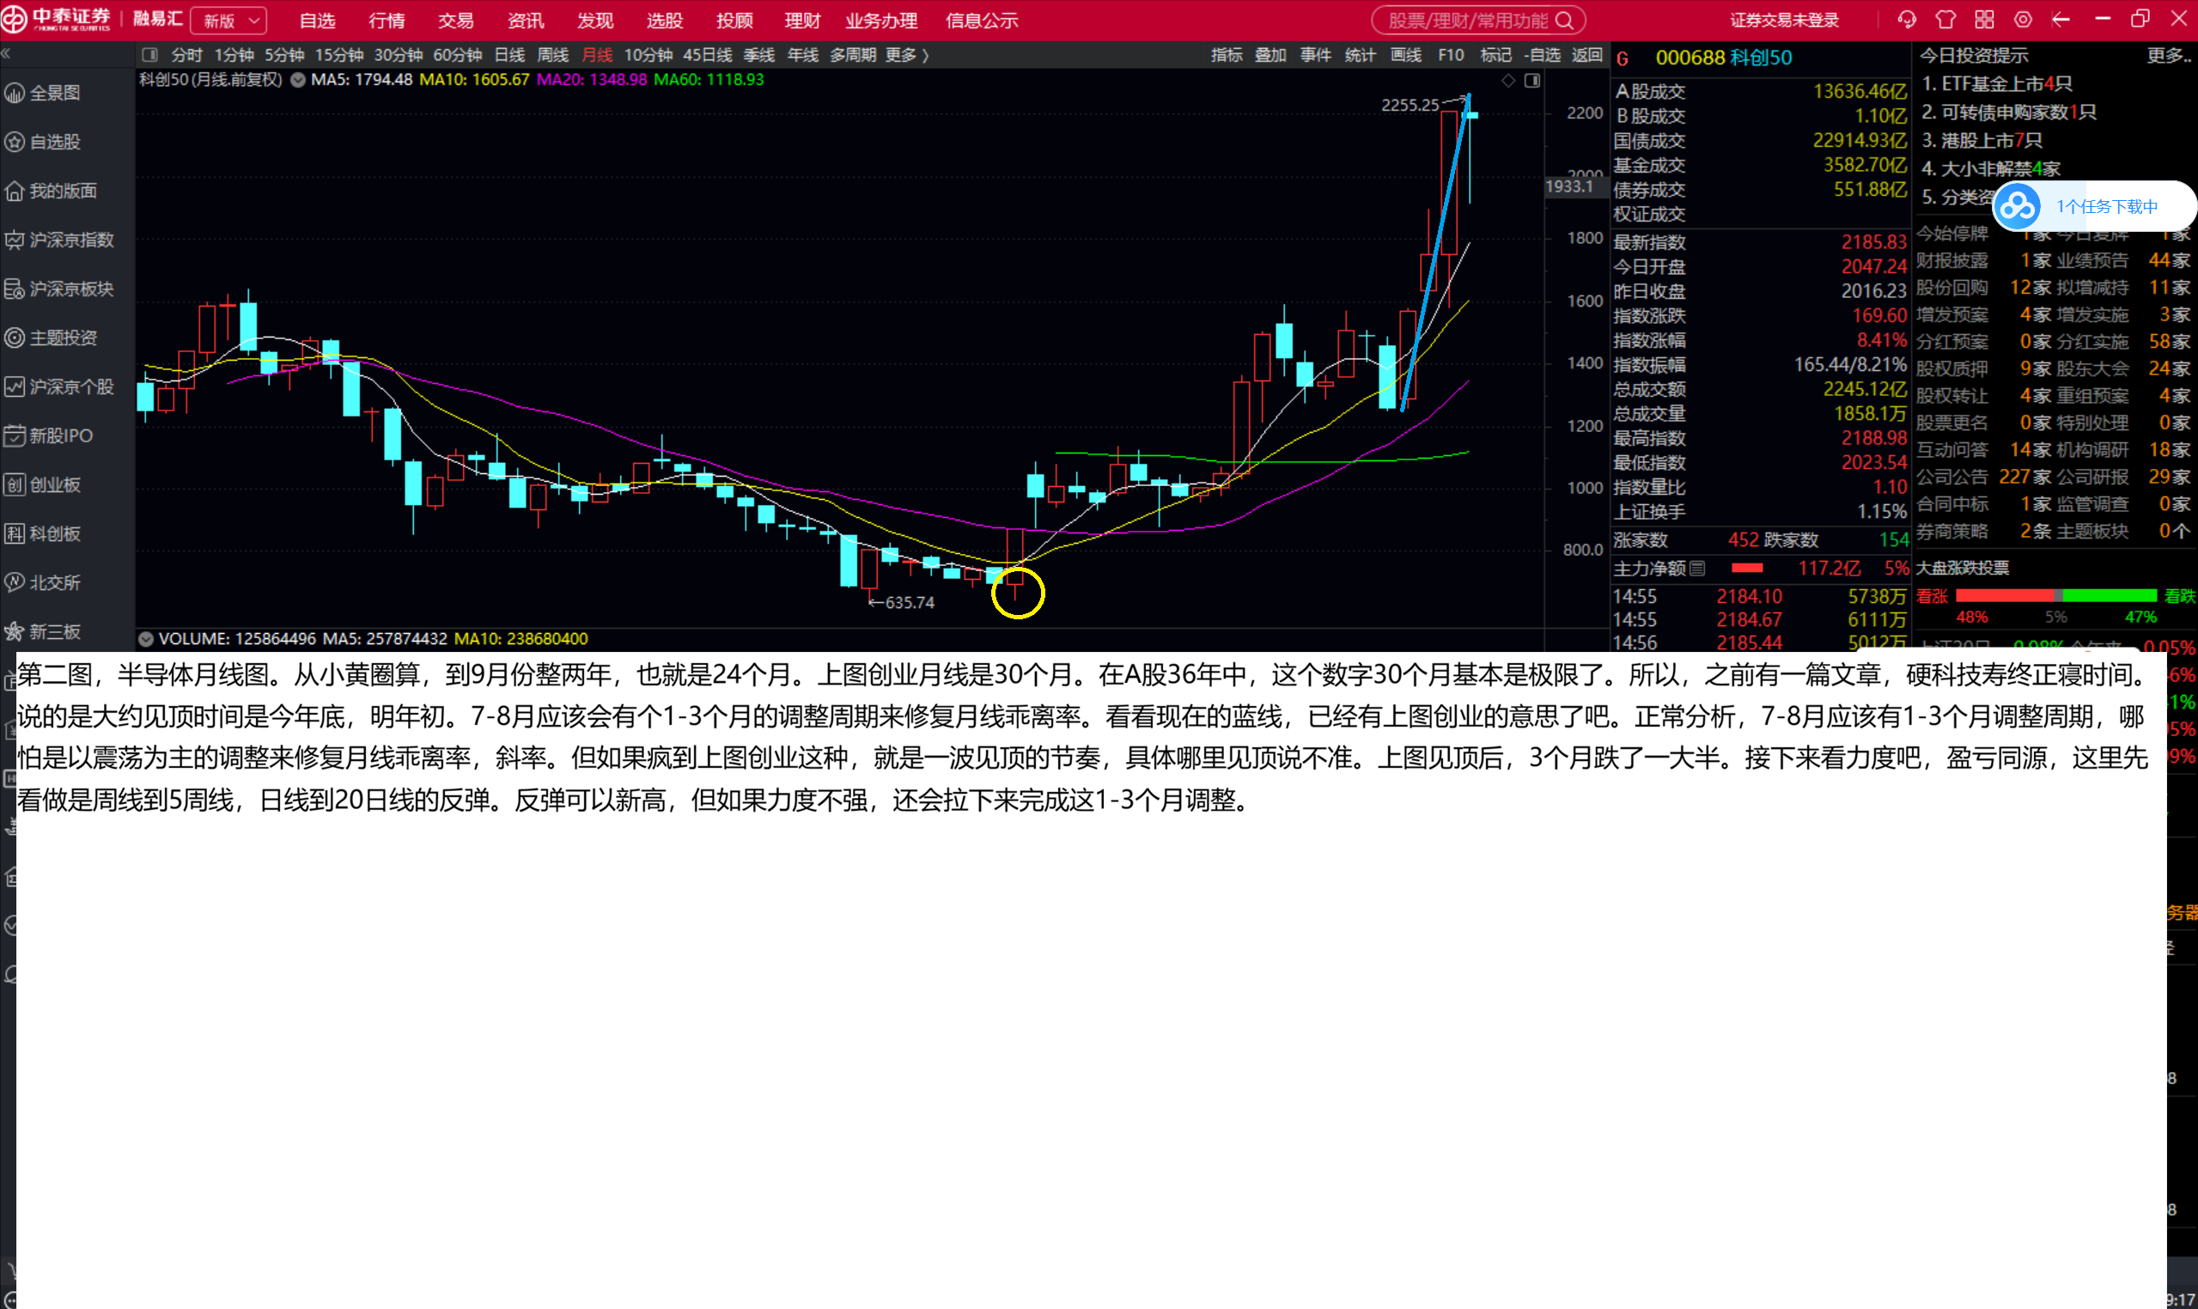Open customer service headset icon
This screenshot has width=2198, height=1309.
[1907, 20]
